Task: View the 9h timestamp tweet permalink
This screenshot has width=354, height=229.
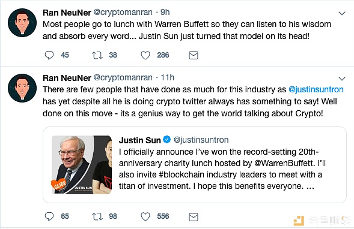Action: point(165,12)
